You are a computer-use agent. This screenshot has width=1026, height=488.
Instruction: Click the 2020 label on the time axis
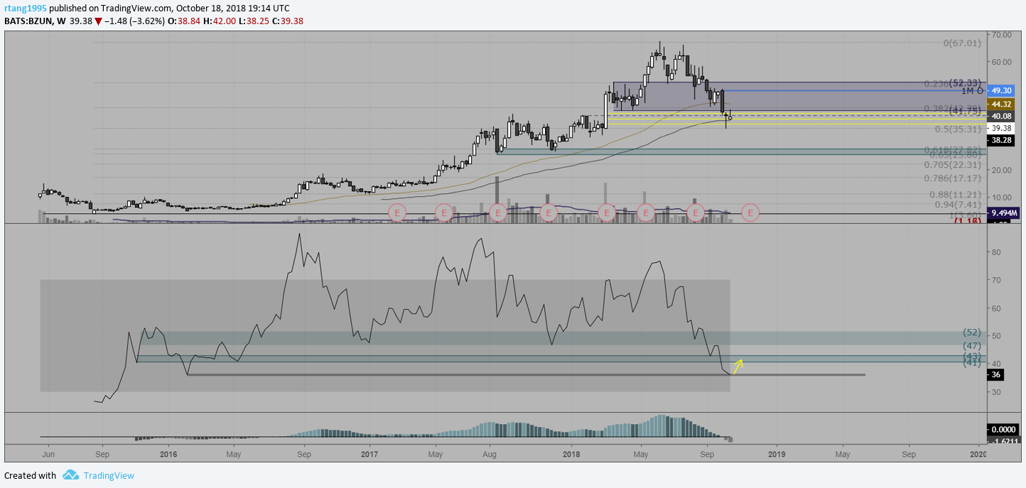coord(978,453)
